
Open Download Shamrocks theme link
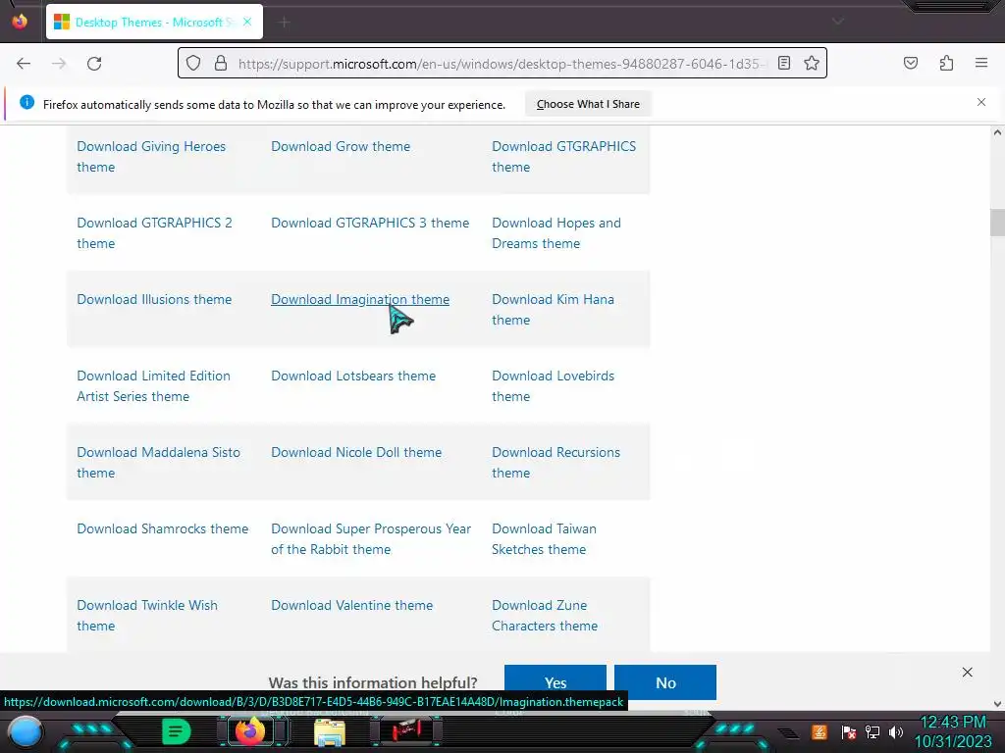[162, 528]
